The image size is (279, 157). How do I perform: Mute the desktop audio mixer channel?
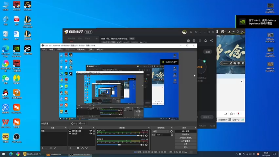point(142,145)
